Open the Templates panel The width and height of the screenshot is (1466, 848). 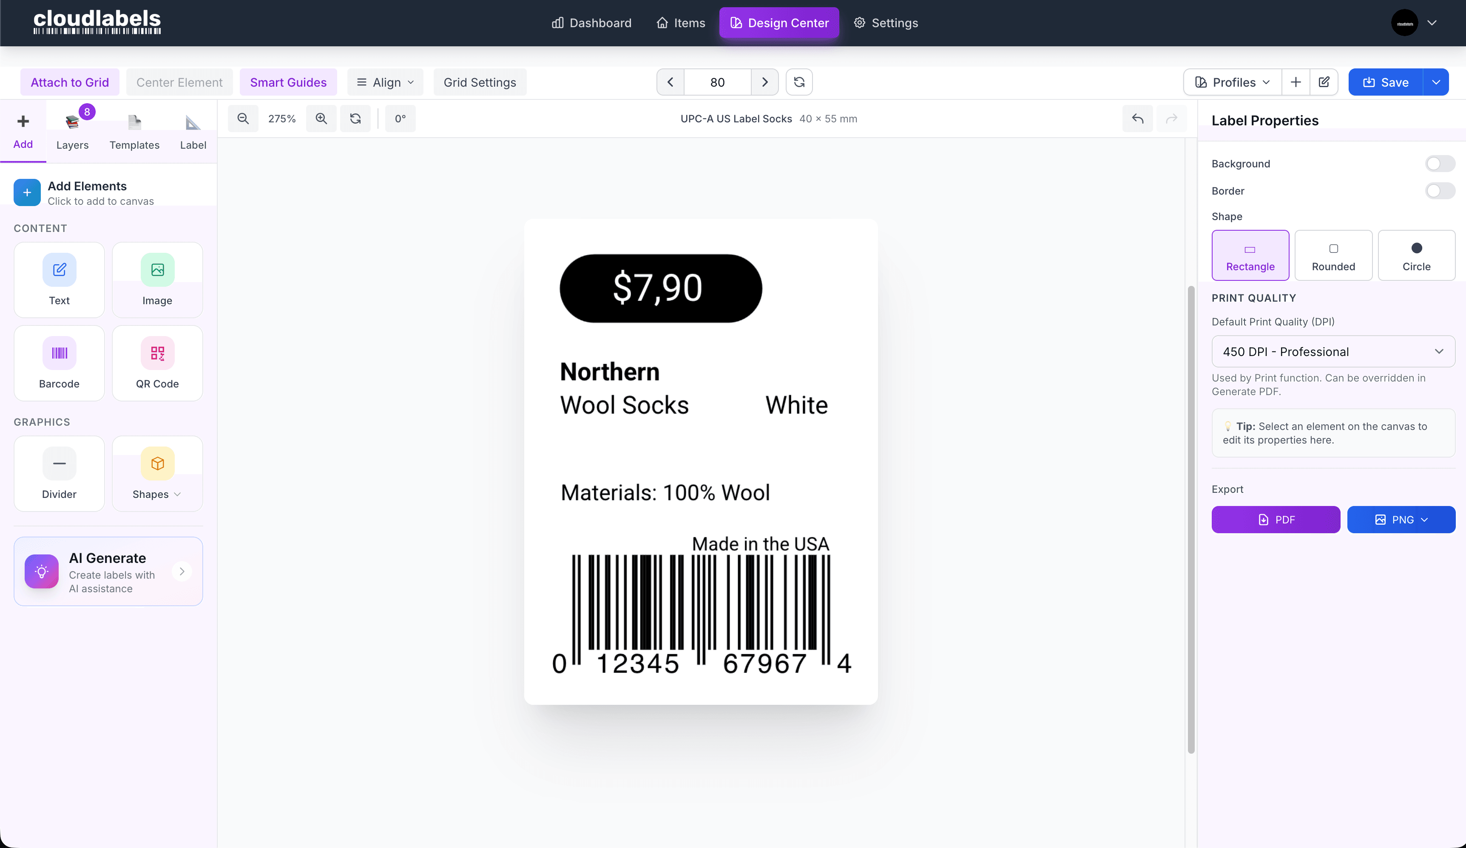pyautogui.click(x=134, y=130)
